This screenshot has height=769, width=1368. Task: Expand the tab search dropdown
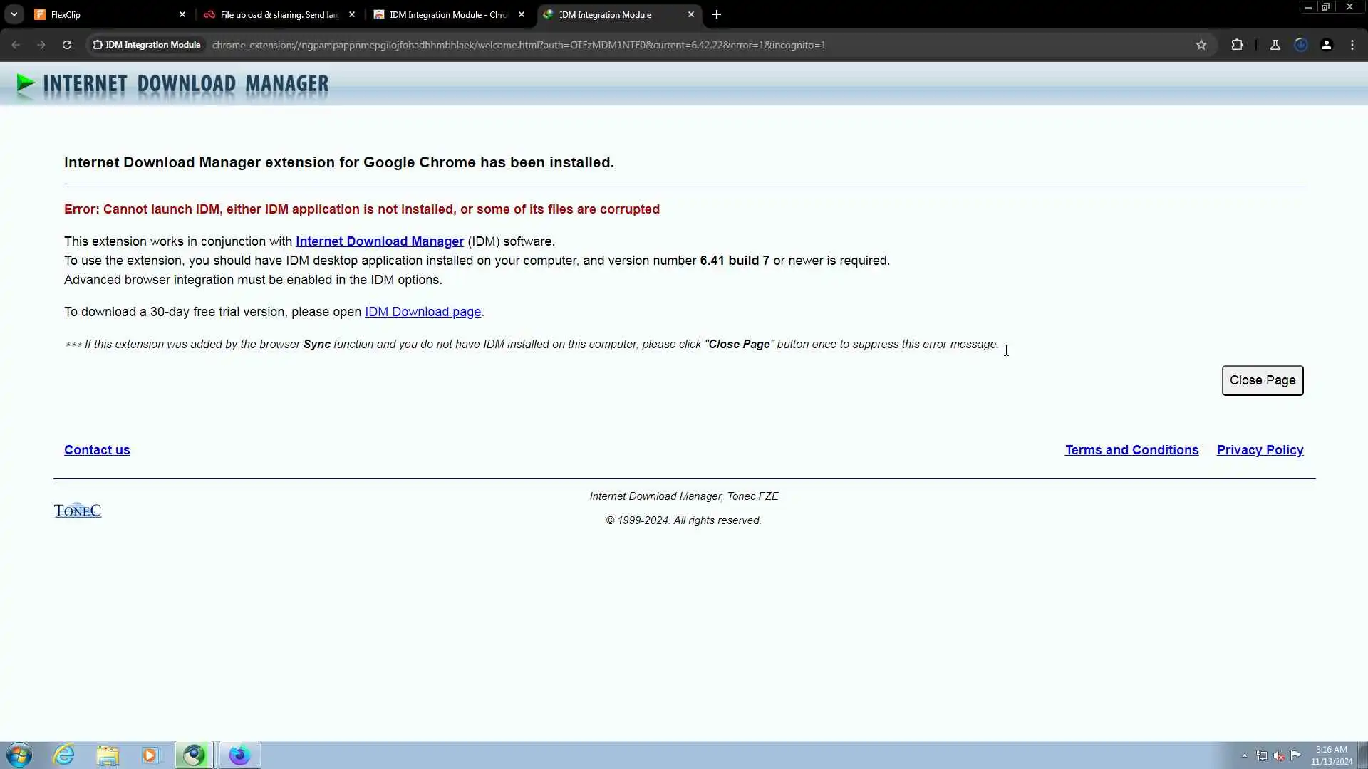tap(14, 14)
